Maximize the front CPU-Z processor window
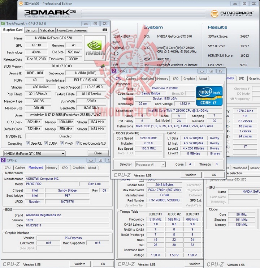Viewport: 260px width, 268px height. click(x=211, y=71)
